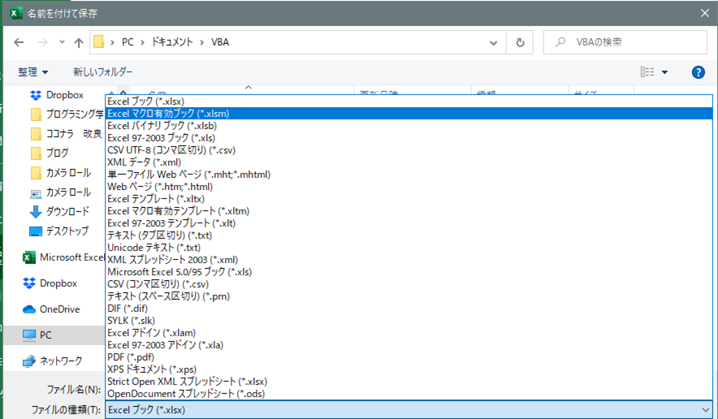
Task: Click VBA in the address path
Action: tap(220, 42)
